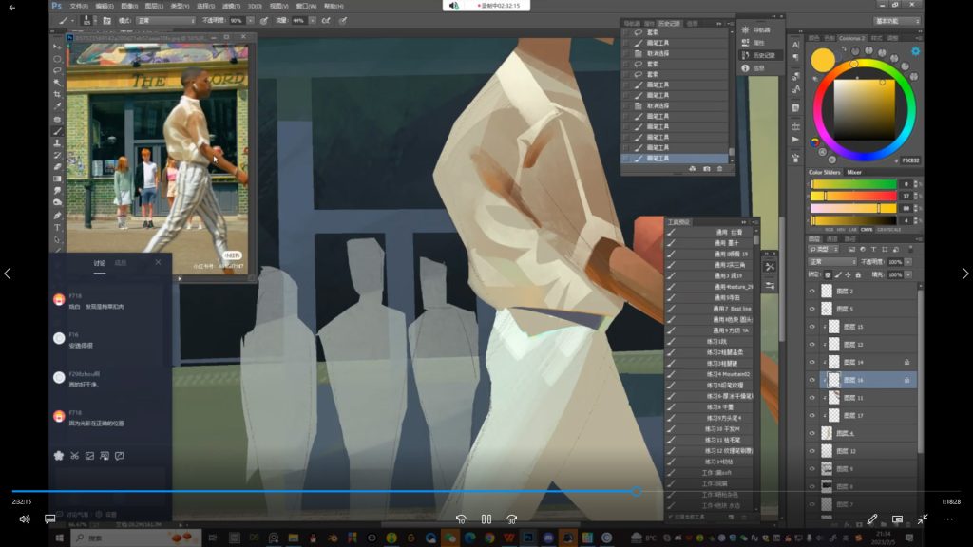Click the foreground color circle in Coolorus

tap(823, 60)
